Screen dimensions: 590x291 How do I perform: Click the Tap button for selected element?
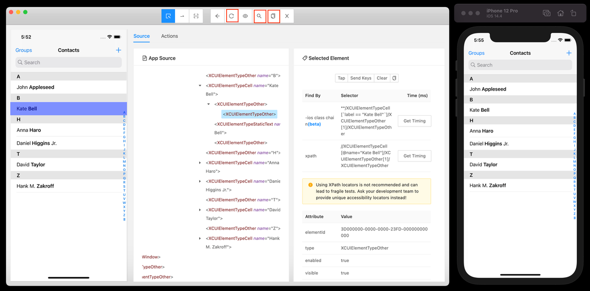coord(341,78)
